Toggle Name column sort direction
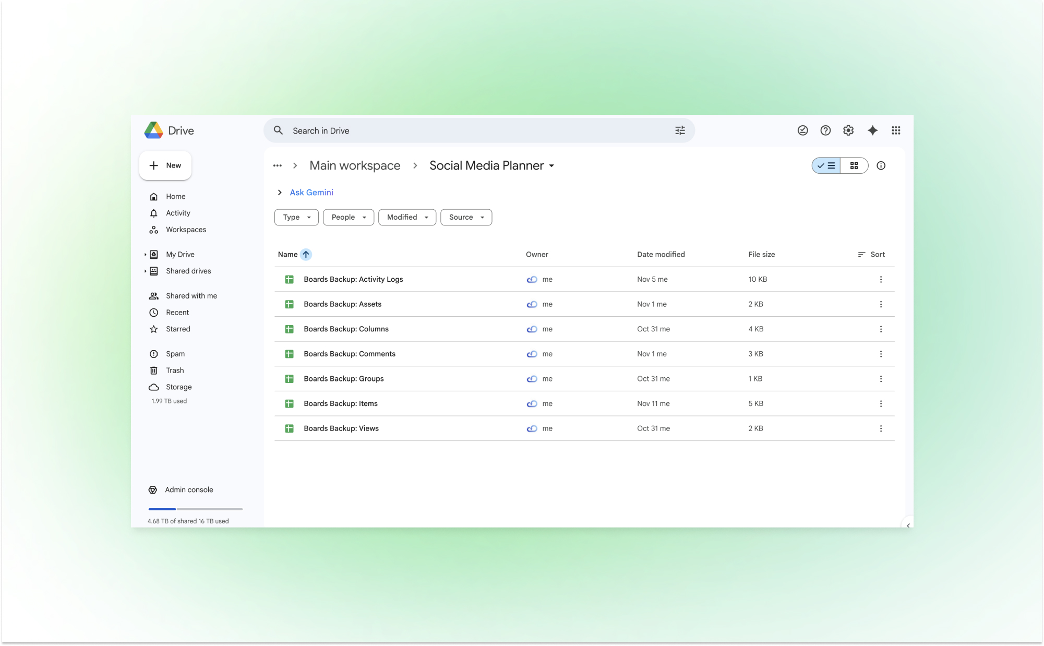The height and width of the screenshot is (646, 1044). pyautogui.click(x=306, y=254)
